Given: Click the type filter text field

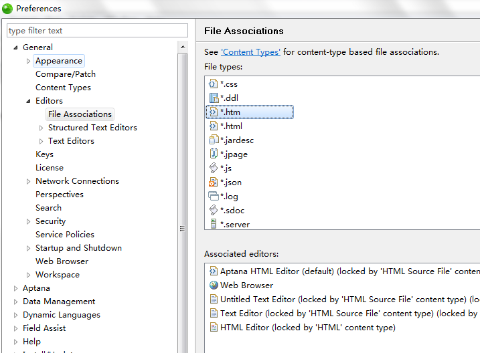Looking at the screenshot, I should click(x=97, y=31).
